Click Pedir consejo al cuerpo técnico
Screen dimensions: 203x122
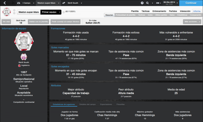[x=65, y=22]
